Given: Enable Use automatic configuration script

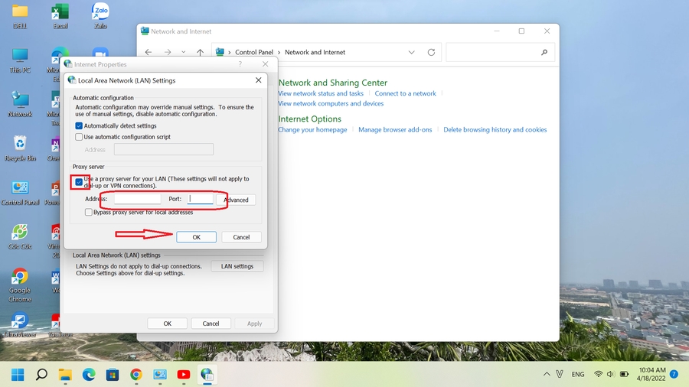Looking at the screenshot, I should click(79, 137).
